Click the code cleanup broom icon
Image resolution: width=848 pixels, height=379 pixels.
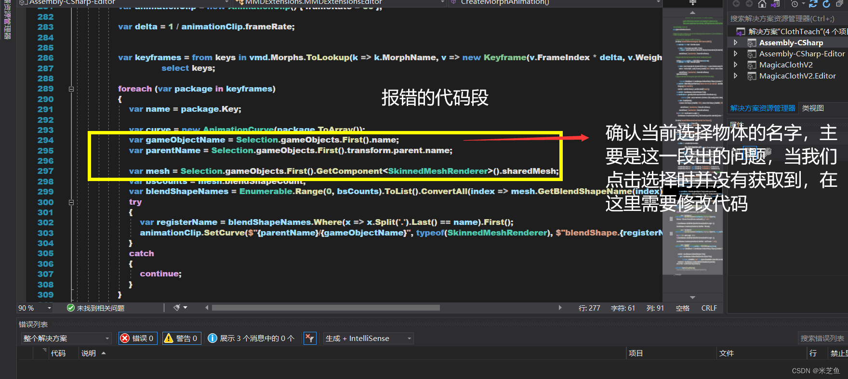[177, 307]
